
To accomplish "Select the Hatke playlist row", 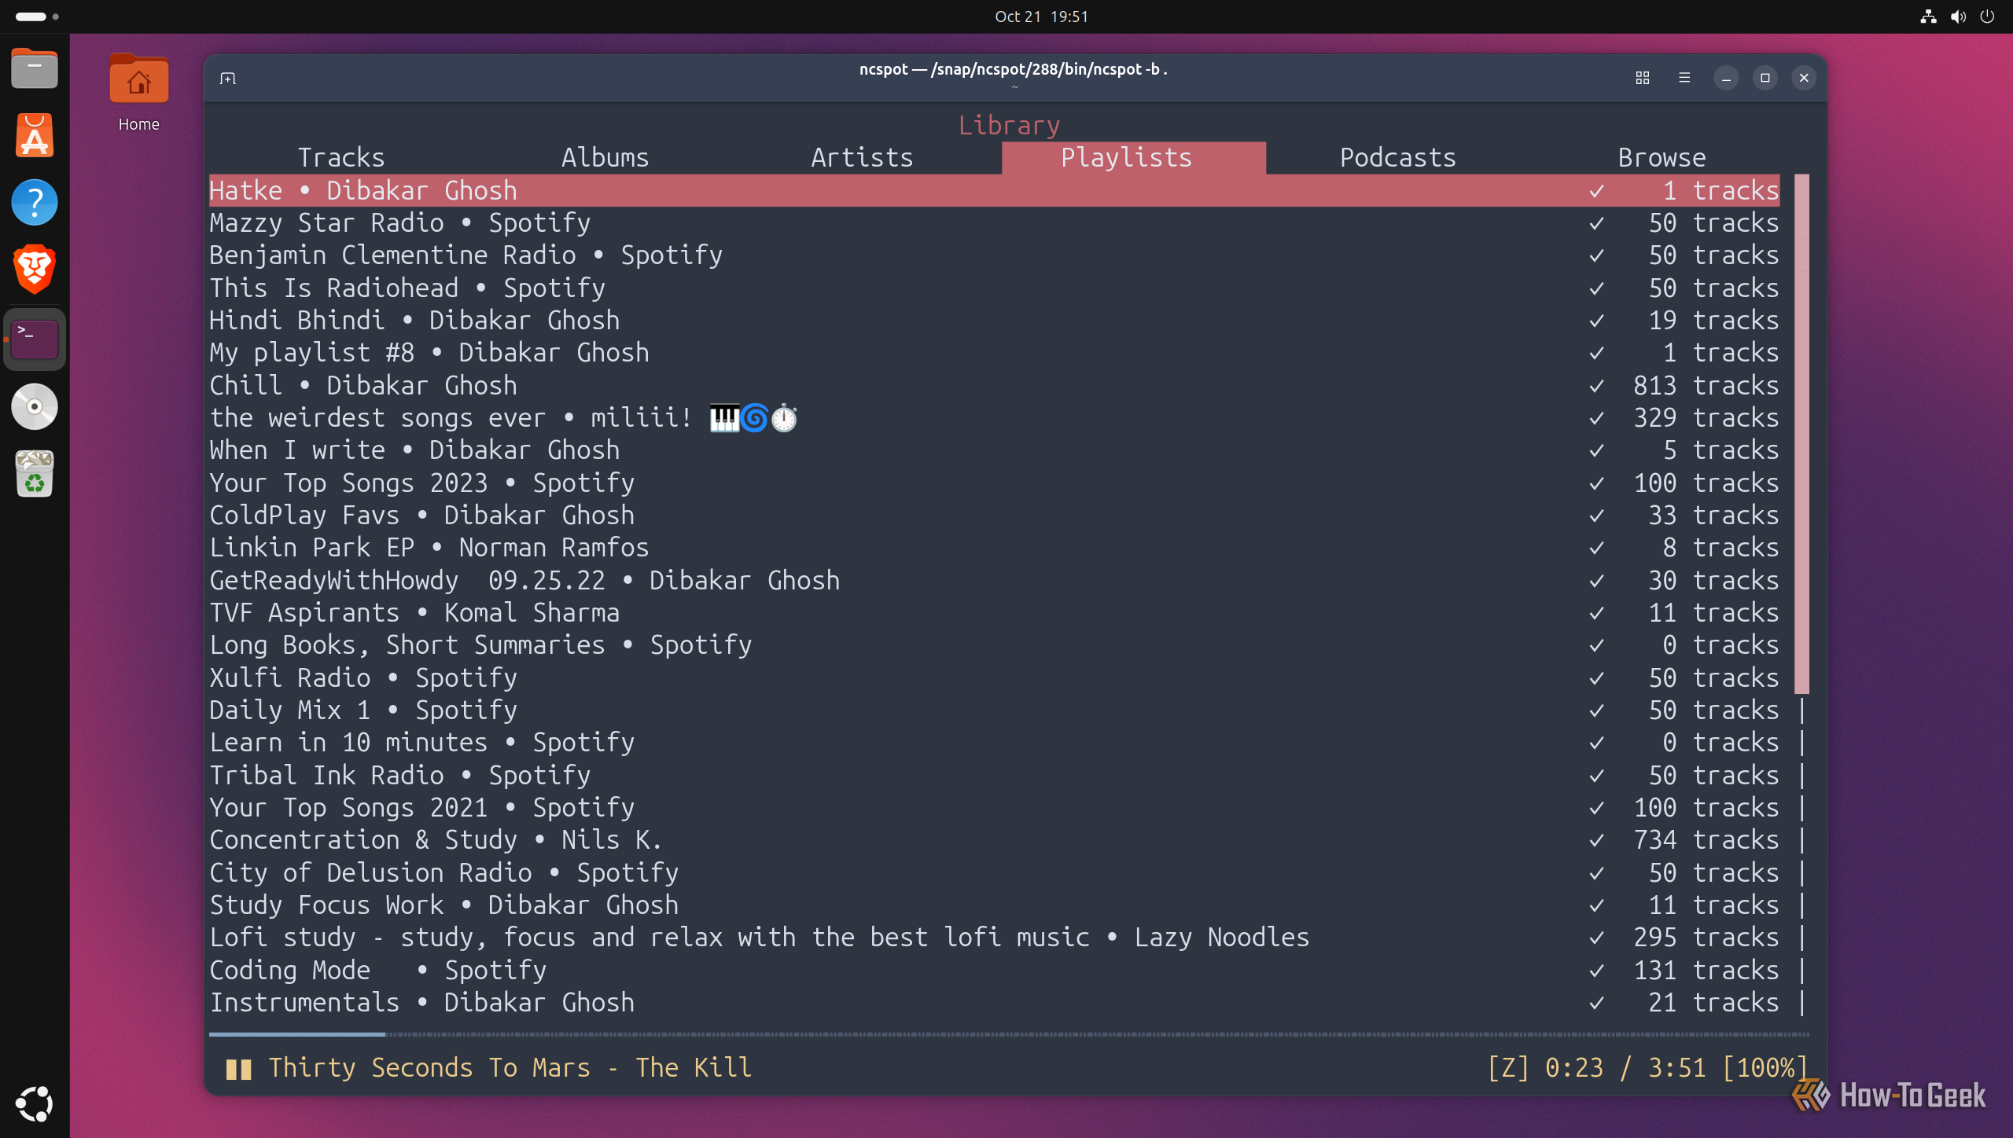I will pos(994,191).
